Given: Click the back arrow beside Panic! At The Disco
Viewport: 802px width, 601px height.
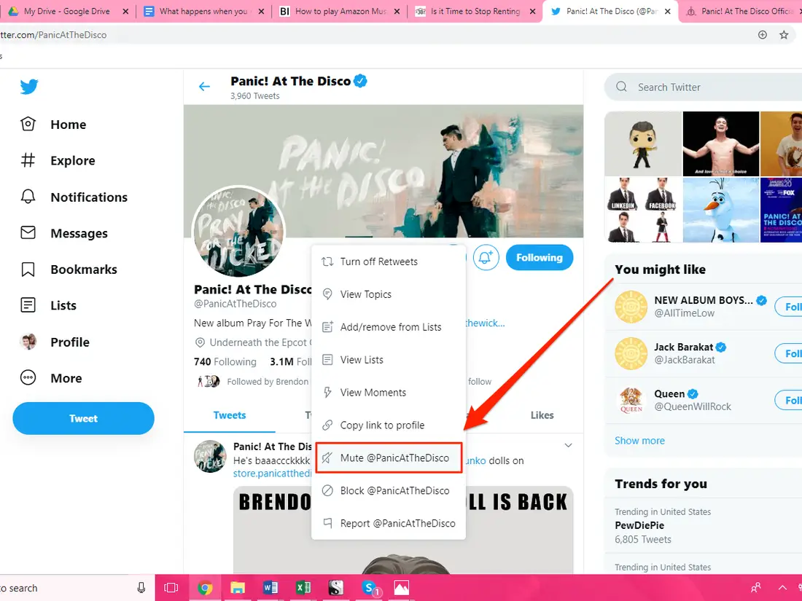Looking at the screenshot, I should [x=204, y=87].
